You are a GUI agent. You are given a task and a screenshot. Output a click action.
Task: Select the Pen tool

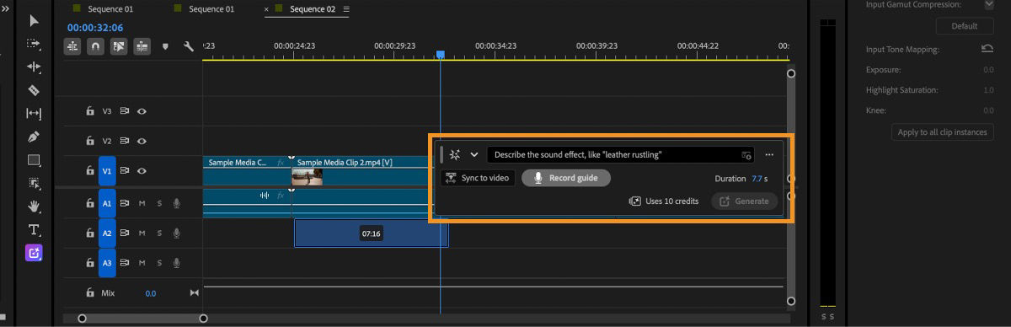coord(34,137)
